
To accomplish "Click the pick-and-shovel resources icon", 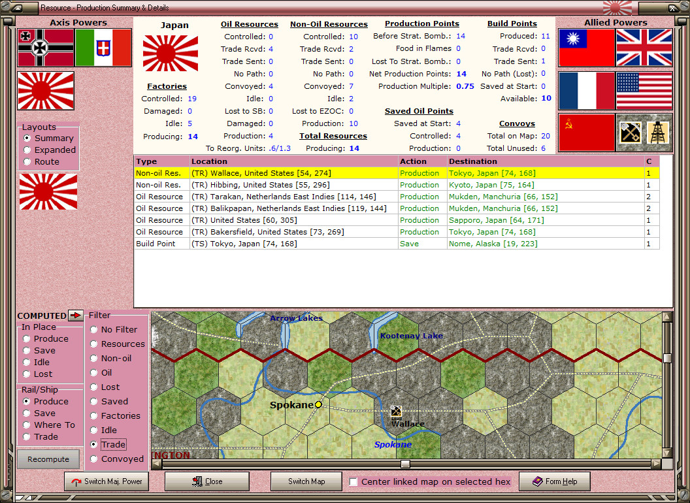I will (630, 131).
